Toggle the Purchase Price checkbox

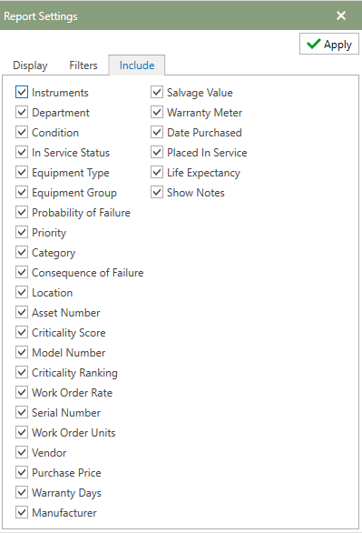coord(22,472)
